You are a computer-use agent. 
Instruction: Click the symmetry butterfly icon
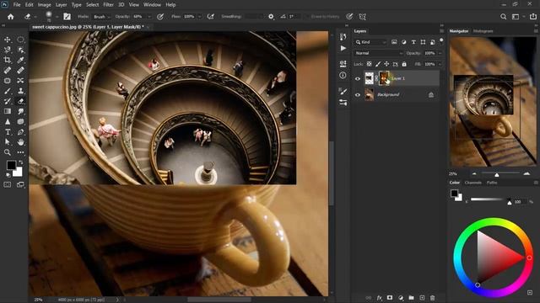pyautogui.click(x=362, y=17)
